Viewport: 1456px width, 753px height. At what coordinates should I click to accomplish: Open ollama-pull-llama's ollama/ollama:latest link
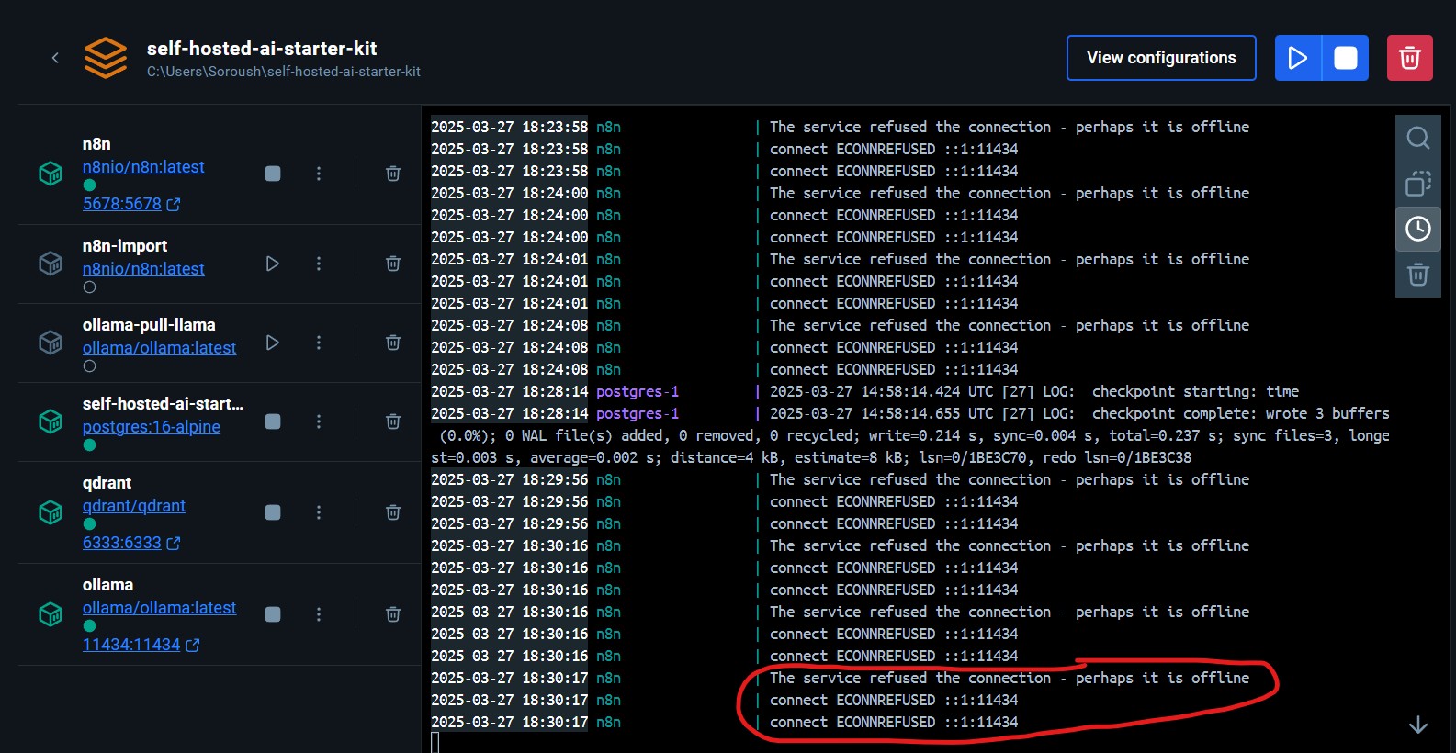pyautogui.click(x=159, y=348)
